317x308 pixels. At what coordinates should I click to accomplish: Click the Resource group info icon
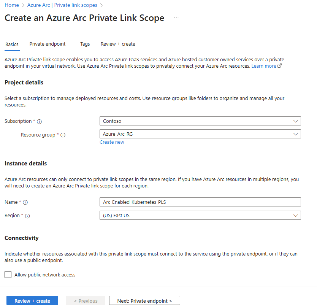[63, 135]
